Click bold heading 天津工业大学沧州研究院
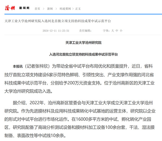162x141 pixels. (83, 43)
